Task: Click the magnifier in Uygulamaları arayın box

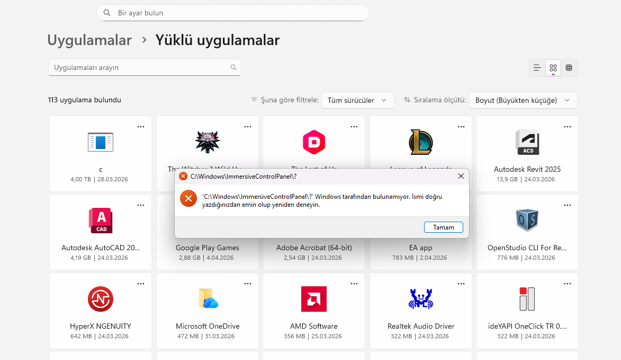Action: click(x=233, y=67)
